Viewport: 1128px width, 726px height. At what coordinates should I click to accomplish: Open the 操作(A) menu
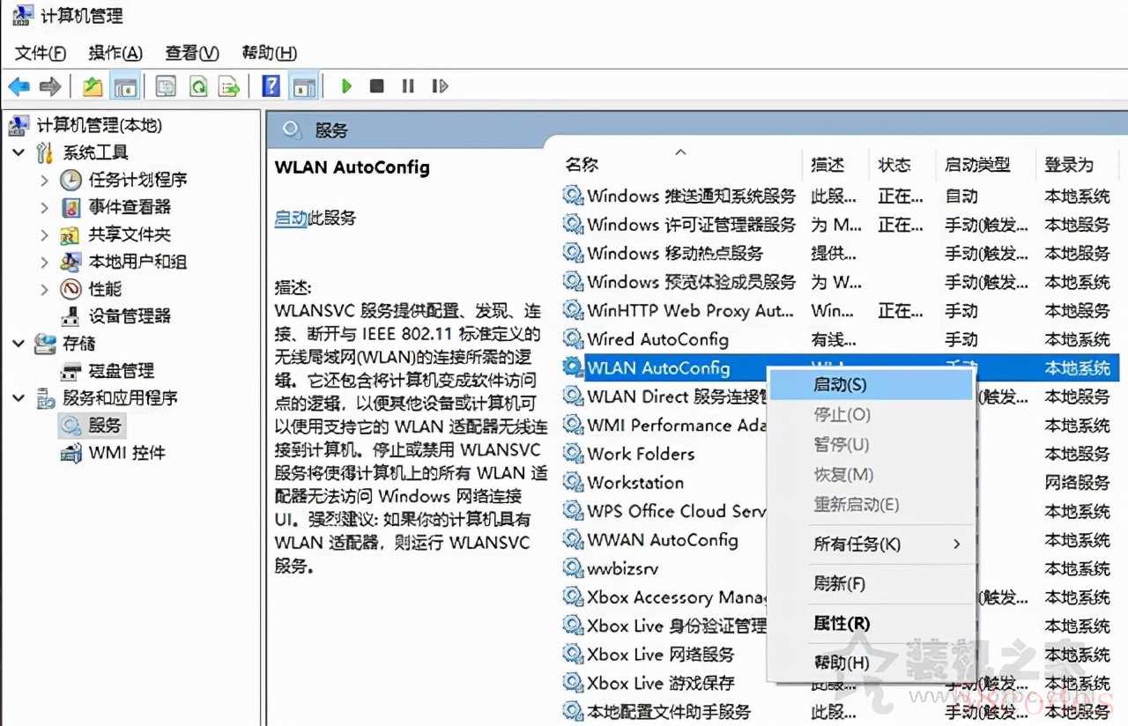pos(115,53)
